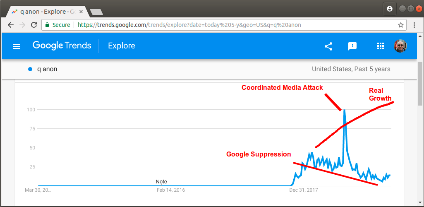The image size is (424, 207).
Task: Open a new browser tab
Action: (x=96, y=12)
